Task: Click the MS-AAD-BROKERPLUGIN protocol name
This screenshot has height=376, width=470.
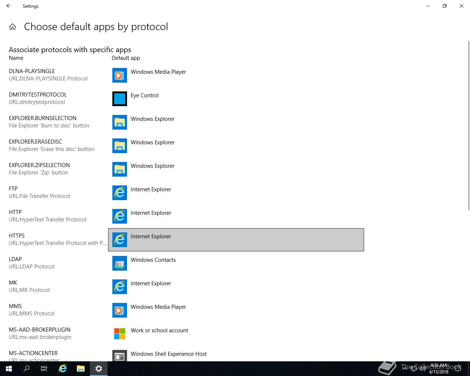Action: point(40,329)
